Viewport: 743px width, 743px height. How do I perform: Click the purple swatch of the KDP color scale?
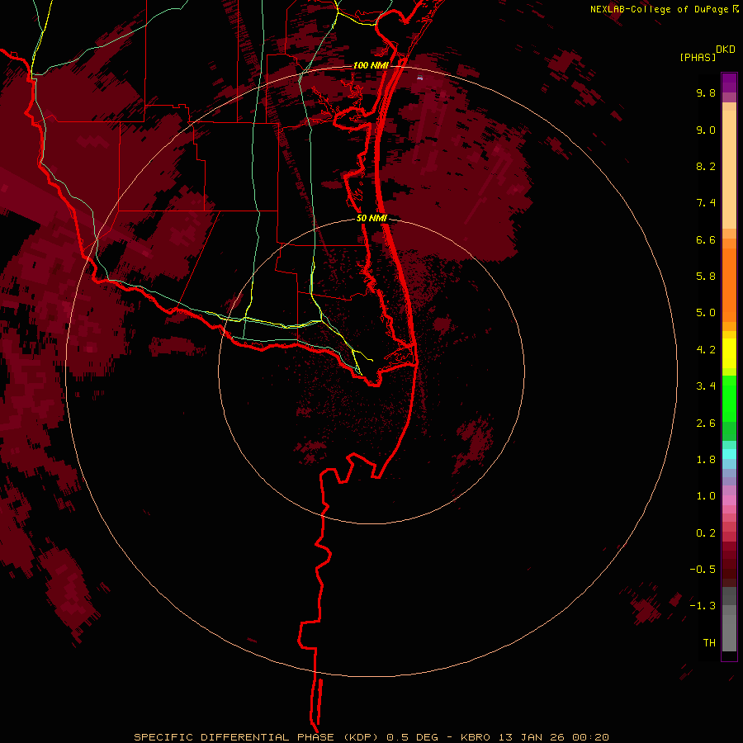[729, 83]
